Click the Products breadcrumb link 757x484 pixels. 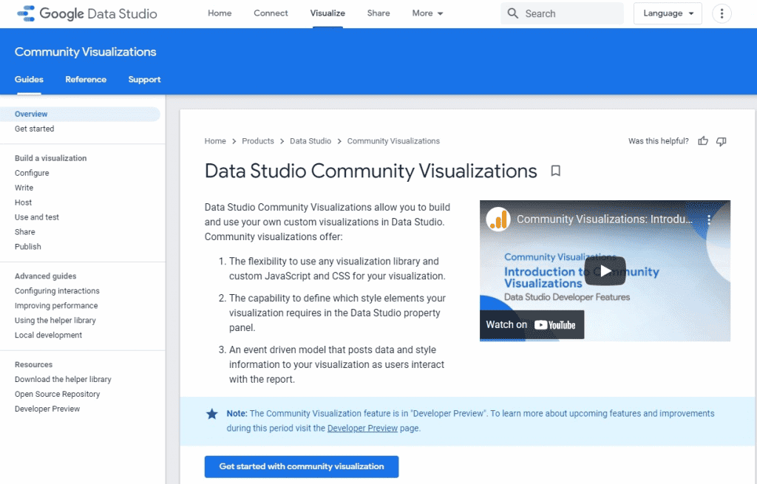tap(258, 141)
